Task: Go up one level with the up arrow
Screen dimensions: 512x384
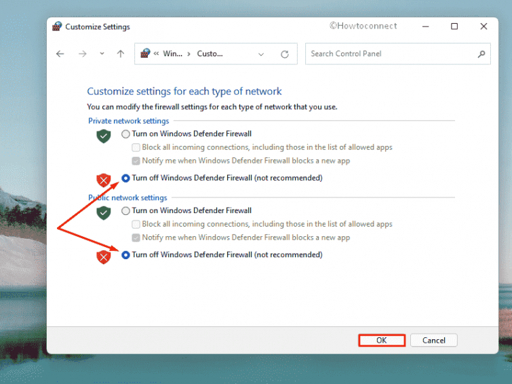Action: [121, 54]
